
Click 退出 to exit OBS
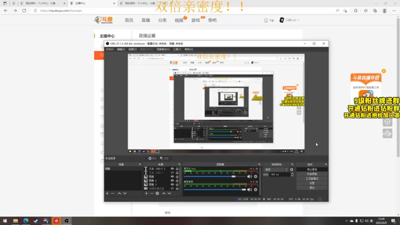coord(311,188)
